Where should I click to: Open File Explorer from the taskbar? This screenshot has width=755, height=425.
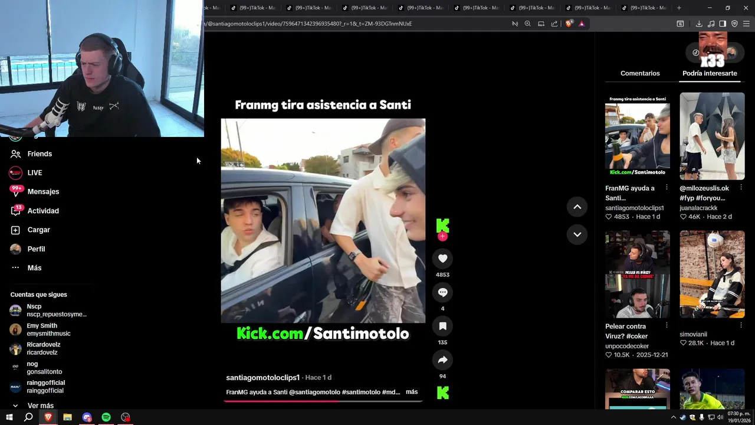67,417
